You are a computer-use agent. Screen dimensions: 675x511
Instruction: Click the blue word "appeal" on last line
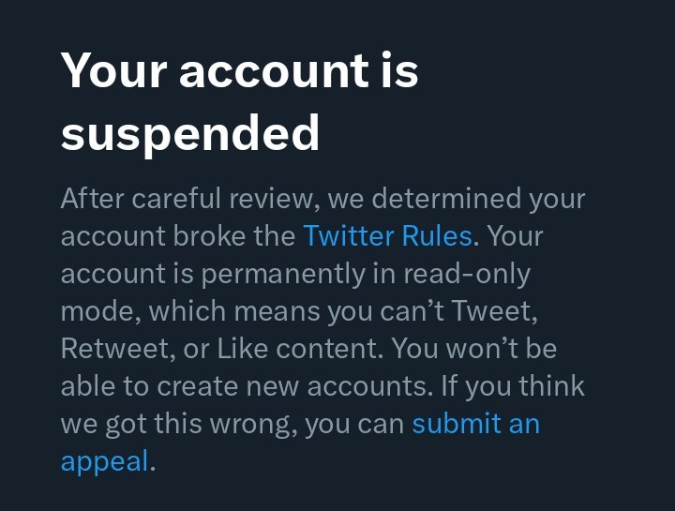[105, 461]
